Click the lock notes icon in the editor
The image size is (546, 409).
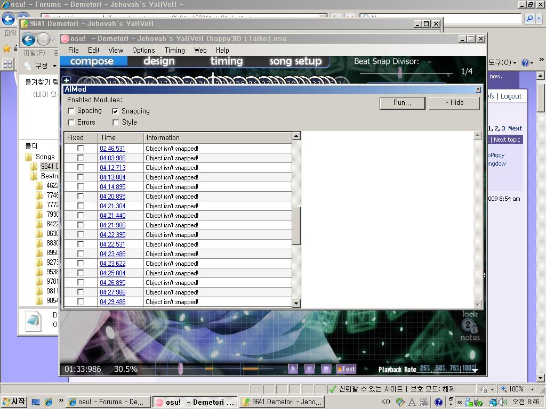click(x=470, y=326)
